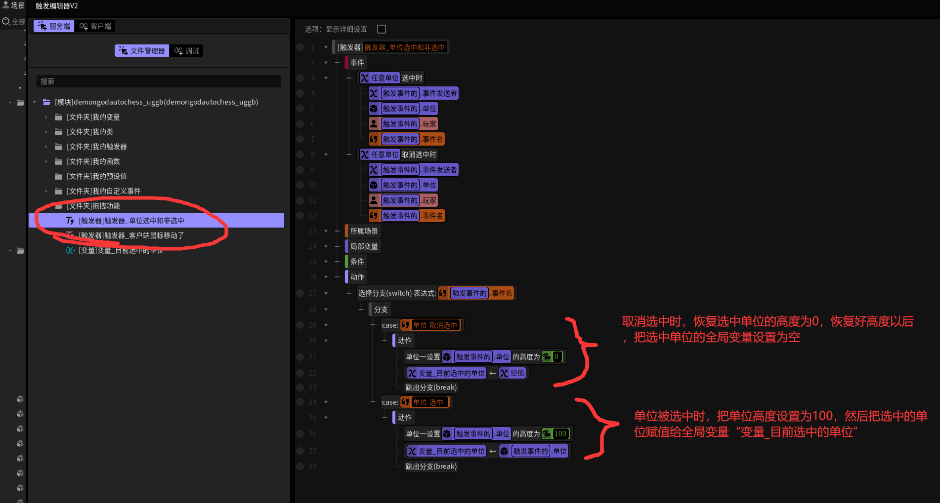Click the 服务端 tab icon
The width and height of the screenshot is (940, 503).
pyautogui.click(x=43, y=26)
